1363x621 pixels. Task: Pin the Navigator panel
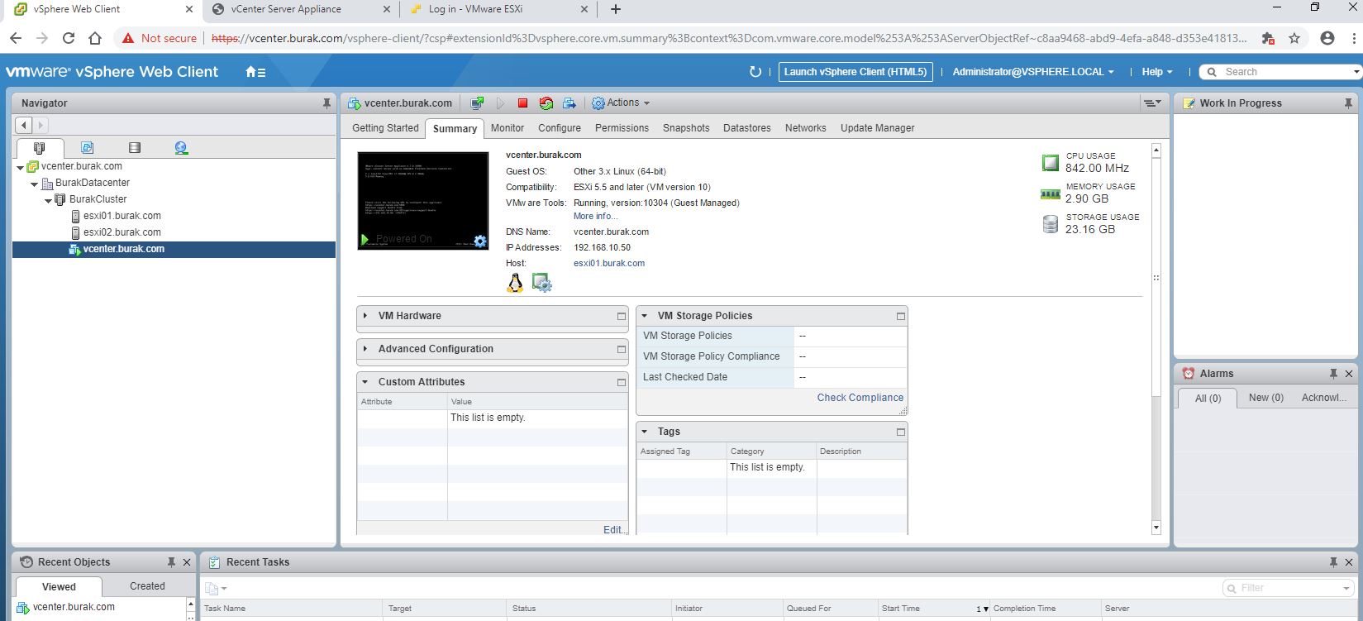[326, 103]
